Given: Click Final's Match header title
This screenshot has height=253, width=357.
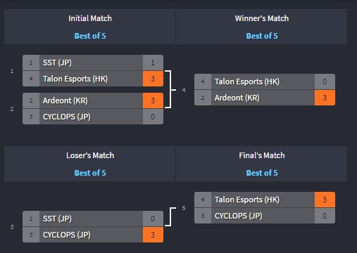Looking at the screenshot, I should click(262, 155).
